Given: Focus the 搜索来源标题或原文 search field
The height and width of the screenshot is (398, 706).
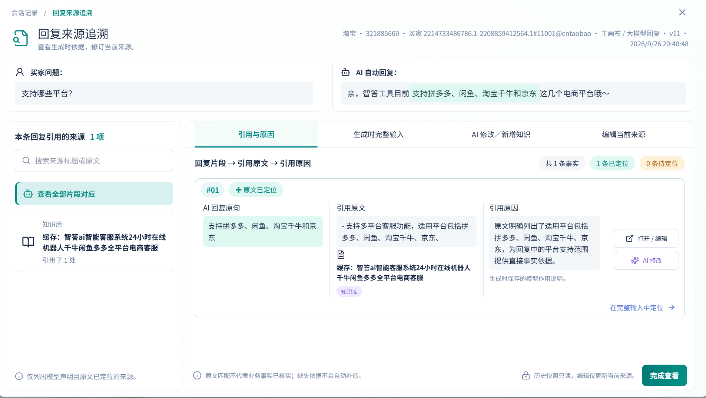Looking at the screenshot, I should [94, 160].
